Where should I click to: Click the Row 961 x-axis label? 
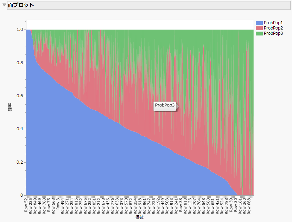click(144, 206)
